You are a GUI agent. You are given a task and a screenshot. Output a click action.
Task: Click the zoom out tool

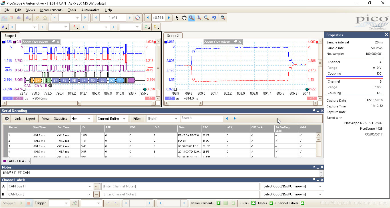pos(206,18)
